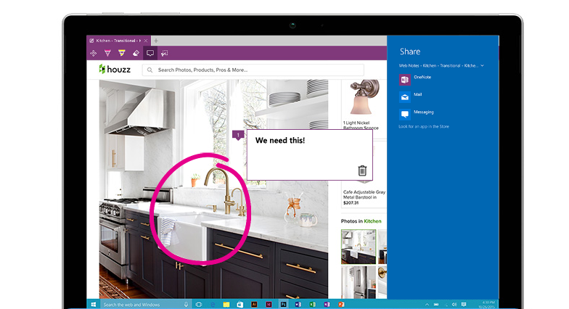Screen dimensions: 569x309
Task: Click Look for an app in the Store
Action: pyautogui.click(x=424, y=126)
